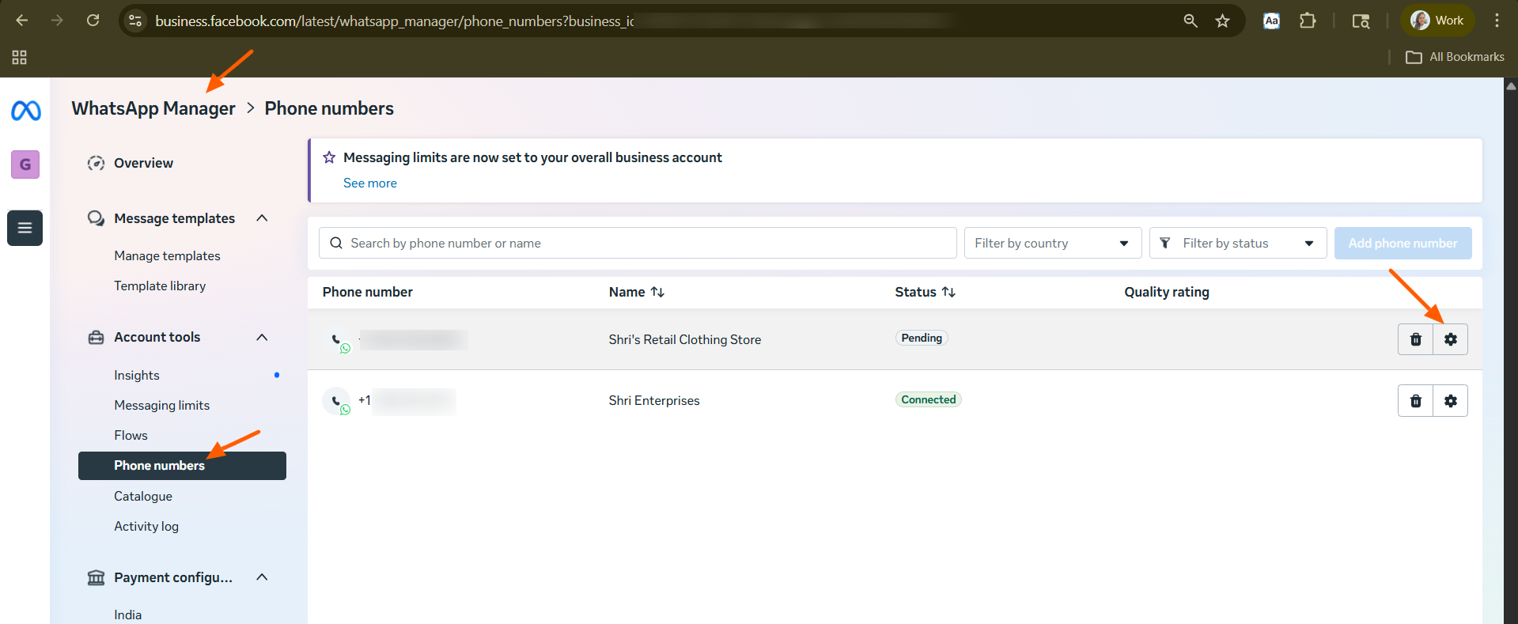Collapse the Message templates section
Viewport: 1518px width, 624px height.
tap(262, 218)
